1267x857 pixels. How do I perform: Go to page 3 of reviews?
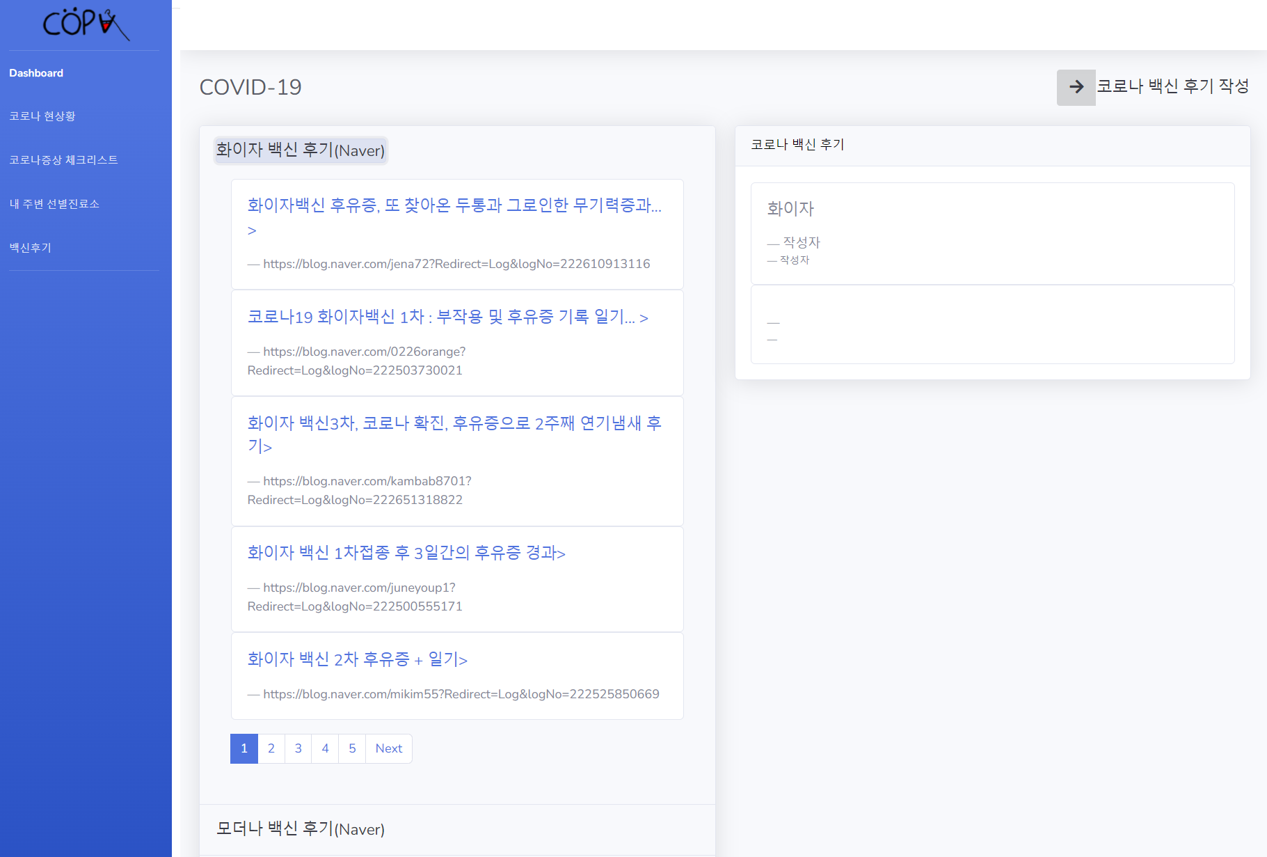(298, 748)
